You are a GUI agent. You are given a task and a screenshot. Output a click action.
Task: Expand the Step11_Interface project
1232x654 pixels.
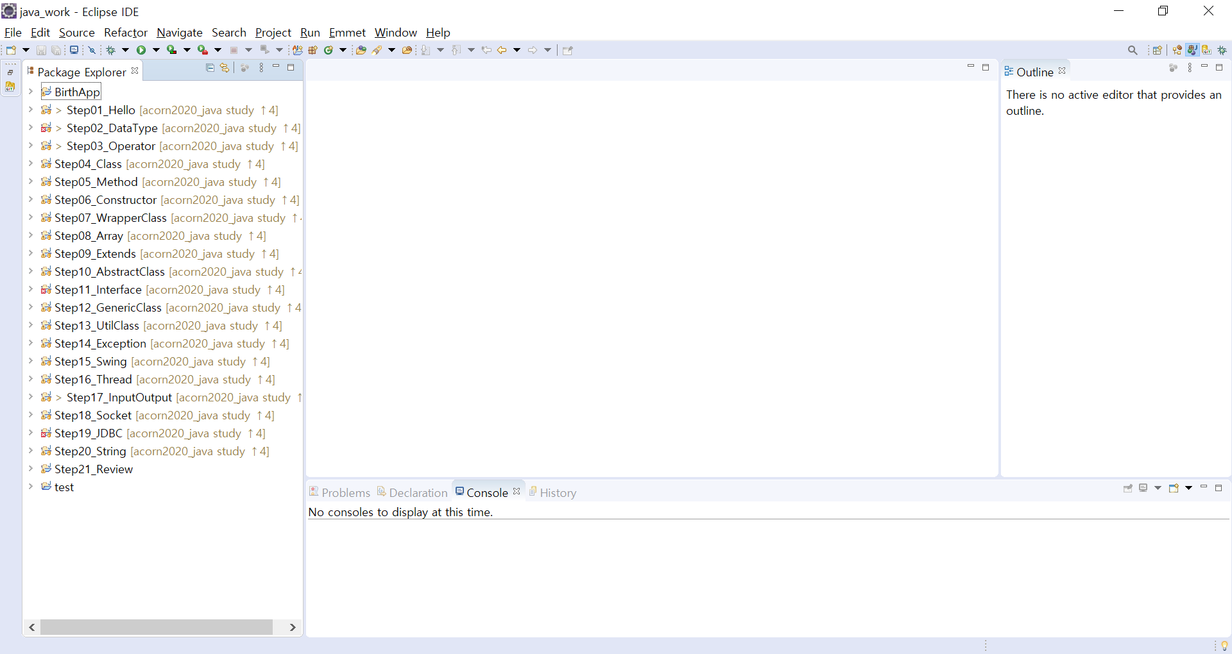pos(30,289)
